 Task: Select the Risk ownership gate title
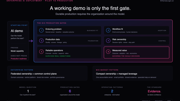[119, 39]
